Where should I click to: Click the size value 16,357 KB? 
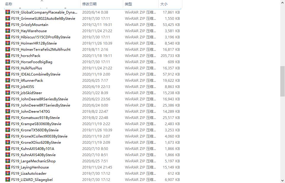click(171, 68)
